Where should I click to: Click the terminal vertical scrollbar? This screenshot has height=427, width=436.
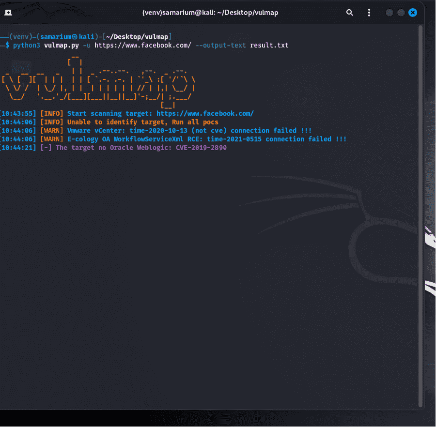tap(420, 217)
